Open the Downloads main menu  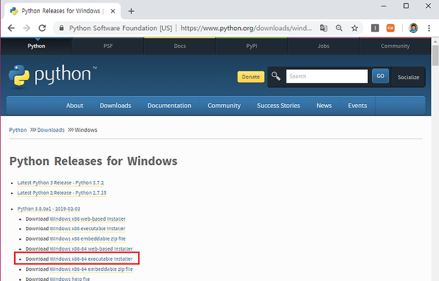click(115, 106)
